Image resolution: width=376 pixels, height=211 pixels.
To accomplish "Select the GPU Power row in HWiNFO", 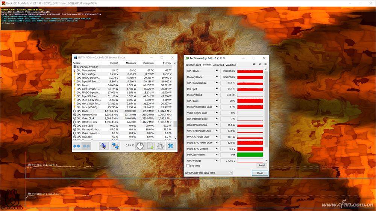I will click(123, 85).
